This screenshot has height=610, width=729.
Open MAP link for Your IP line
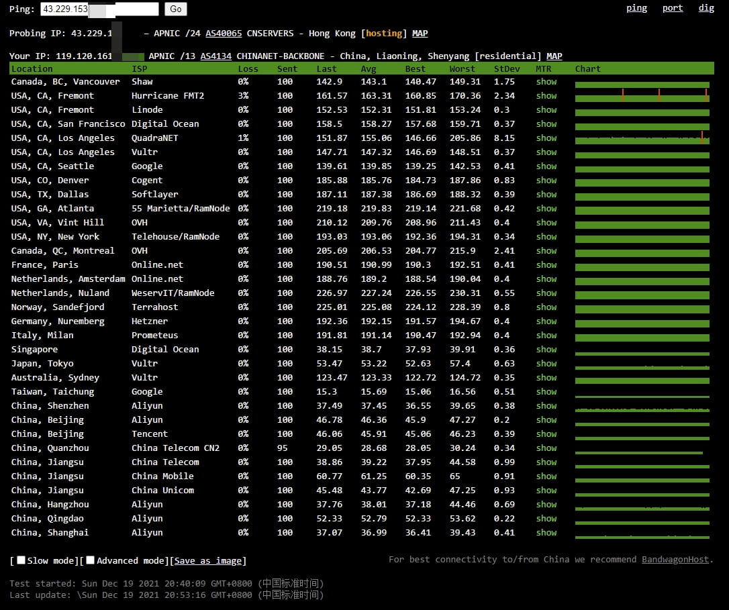coord(554,56)
